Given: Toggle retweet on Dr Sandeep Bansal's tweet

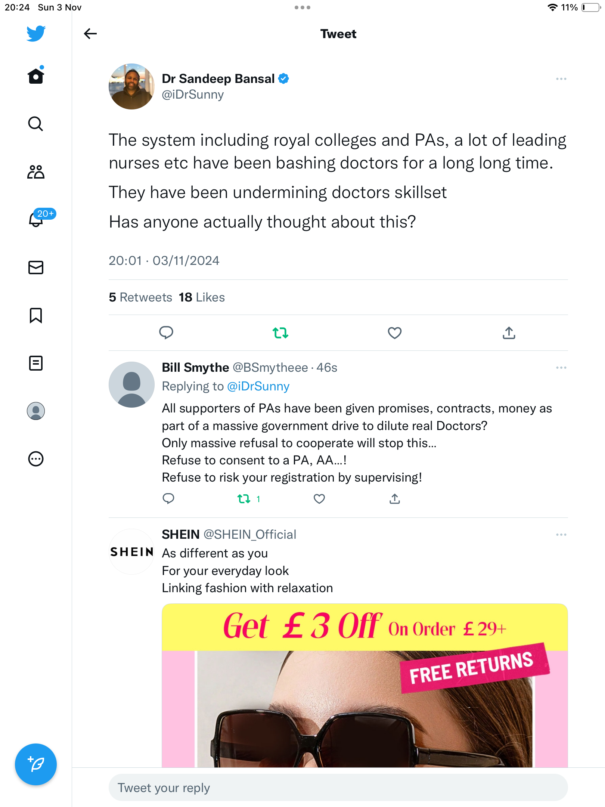Looking at the screenshot, I should 280,333.
